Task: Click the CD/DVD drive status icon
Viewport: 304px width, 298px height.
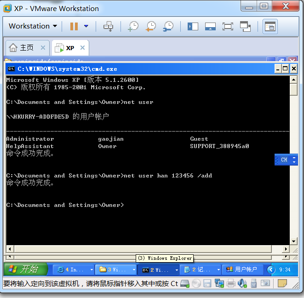Action: coord(196,283)
